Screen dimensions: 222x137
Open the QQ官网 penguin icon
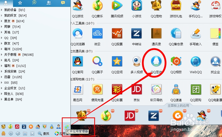point(78,61)
